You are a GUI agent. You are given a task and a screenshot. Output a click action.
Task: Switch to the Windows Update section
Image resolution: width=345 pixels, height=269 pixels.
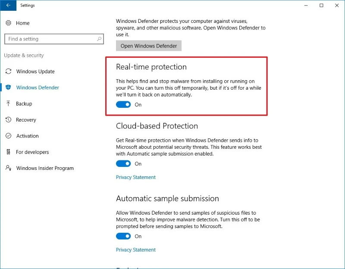36,71
